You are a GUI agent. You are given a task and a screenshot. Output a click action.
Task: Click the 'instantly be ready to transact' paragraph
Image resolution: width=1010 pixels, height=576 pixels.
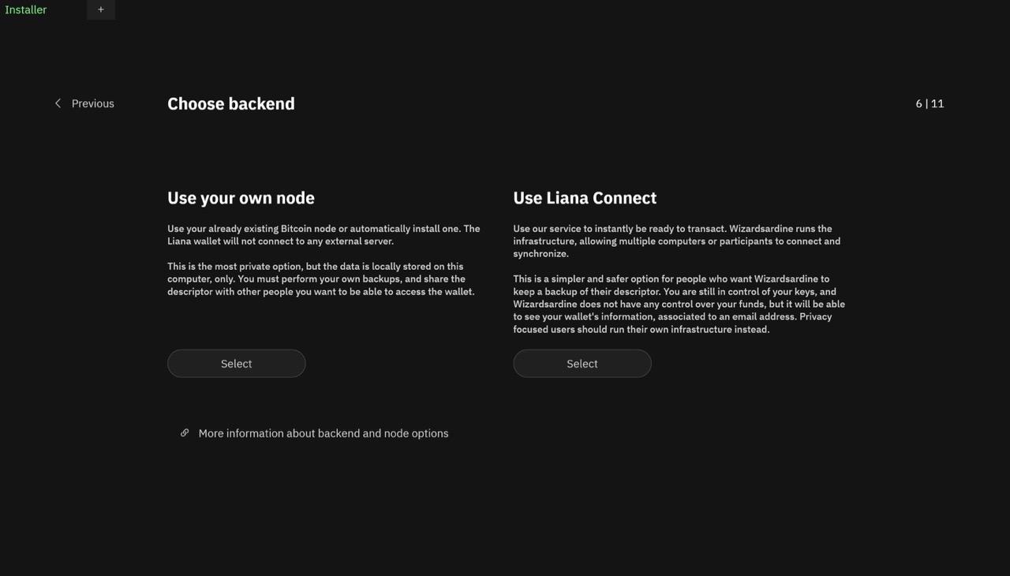pos(676,241)
